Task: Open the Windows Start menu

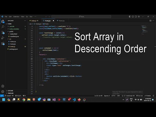Action: coord(4,100)
